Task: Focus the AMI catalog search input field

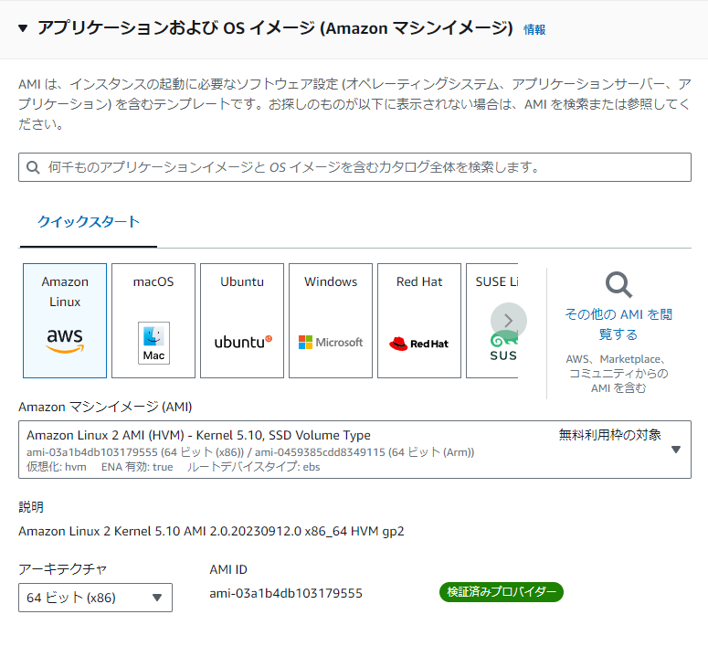Action: point(354,167)
